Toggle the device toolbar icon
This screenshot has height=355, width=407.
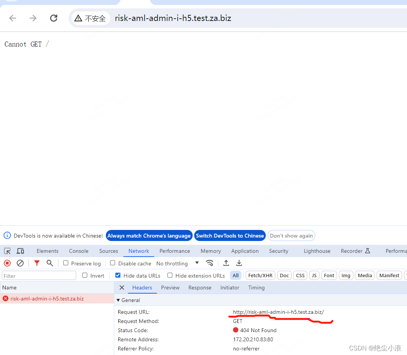coord(20,251)
